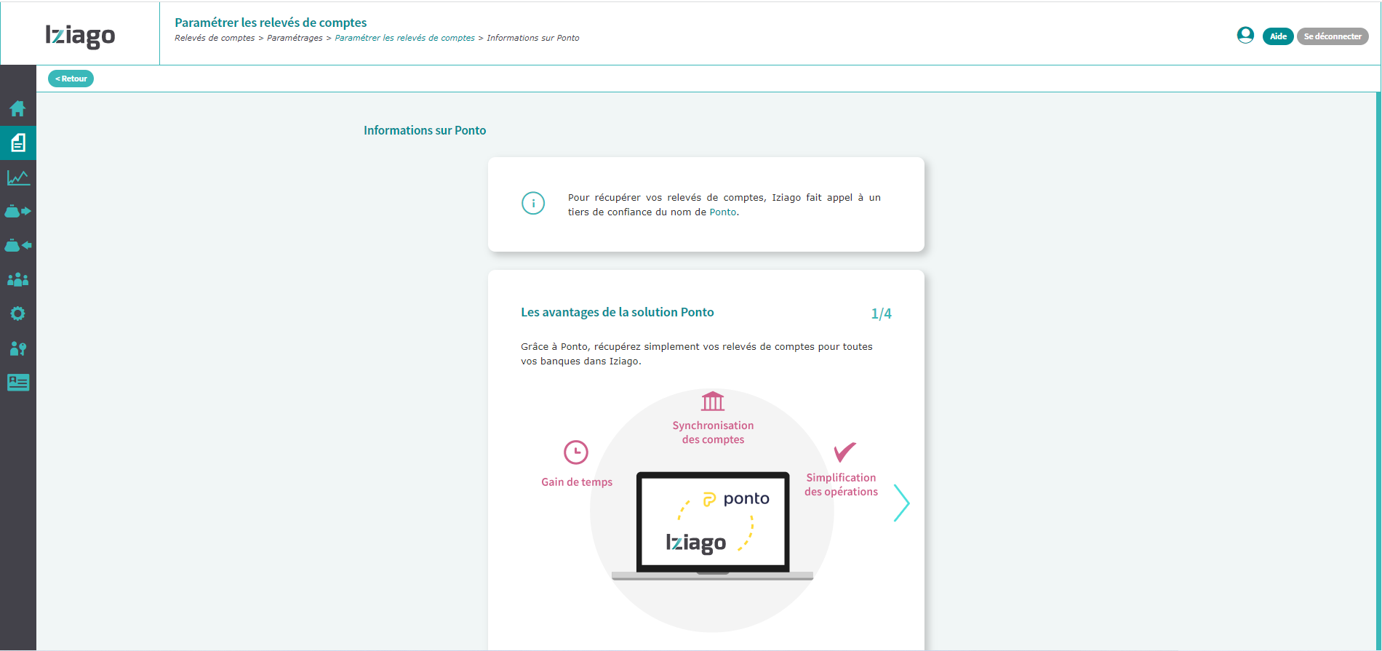
Task: Click the person with key icon
Action: pyautogui.click(x=17, y=348)
